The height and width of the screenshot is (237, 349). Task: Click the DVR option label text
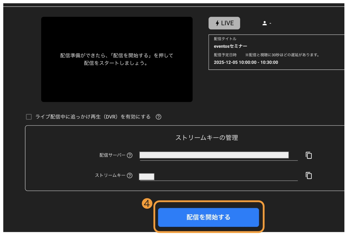click(x=93, y=117)
